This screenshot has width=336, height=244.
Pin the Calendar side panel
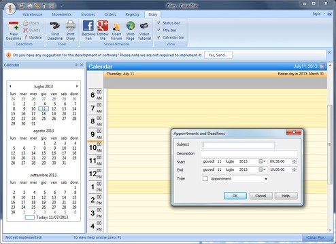[x=76, y=65]
